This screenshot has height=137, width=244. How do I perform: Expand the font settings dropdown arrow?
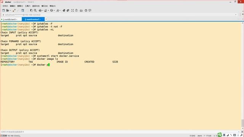tap(60, 11)
